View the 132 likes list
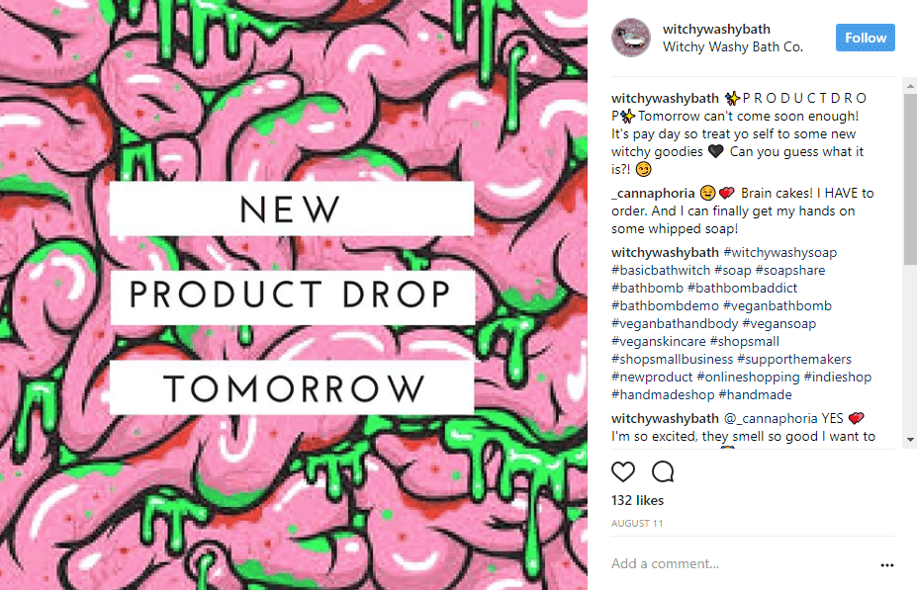The height and width of the screenshot is (590, 917). (637, 501)
